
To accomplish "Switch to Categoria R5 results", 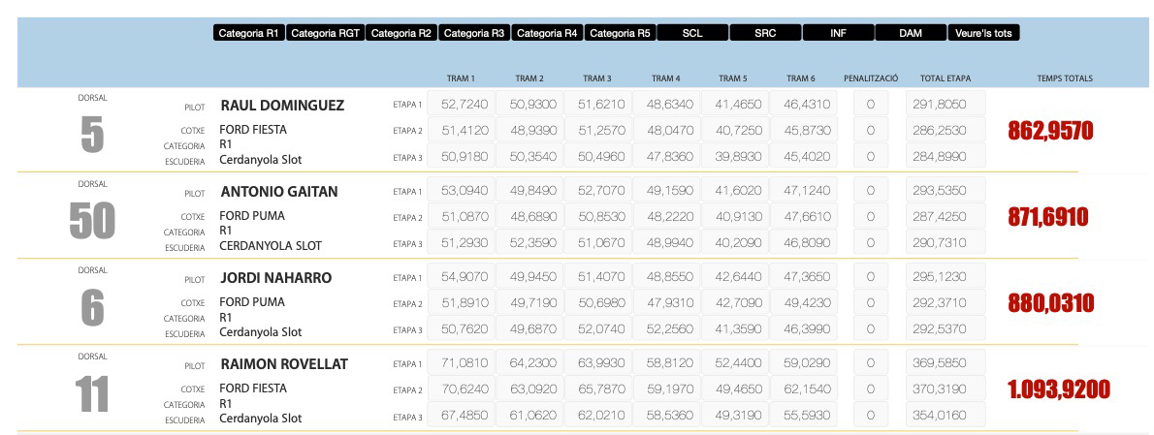I will coord(620,33).
